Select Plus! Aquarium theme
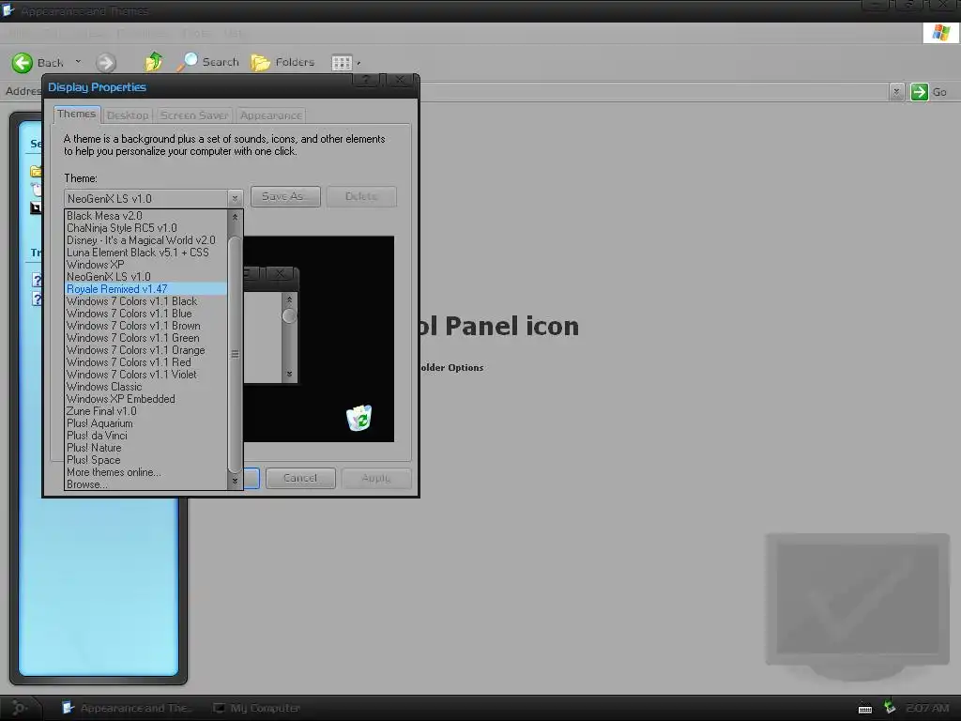 [145, 423]
